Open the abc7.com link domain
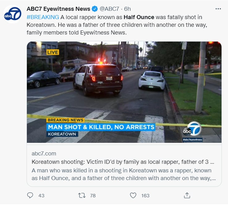228x205 pixels. tap(44, 153)
